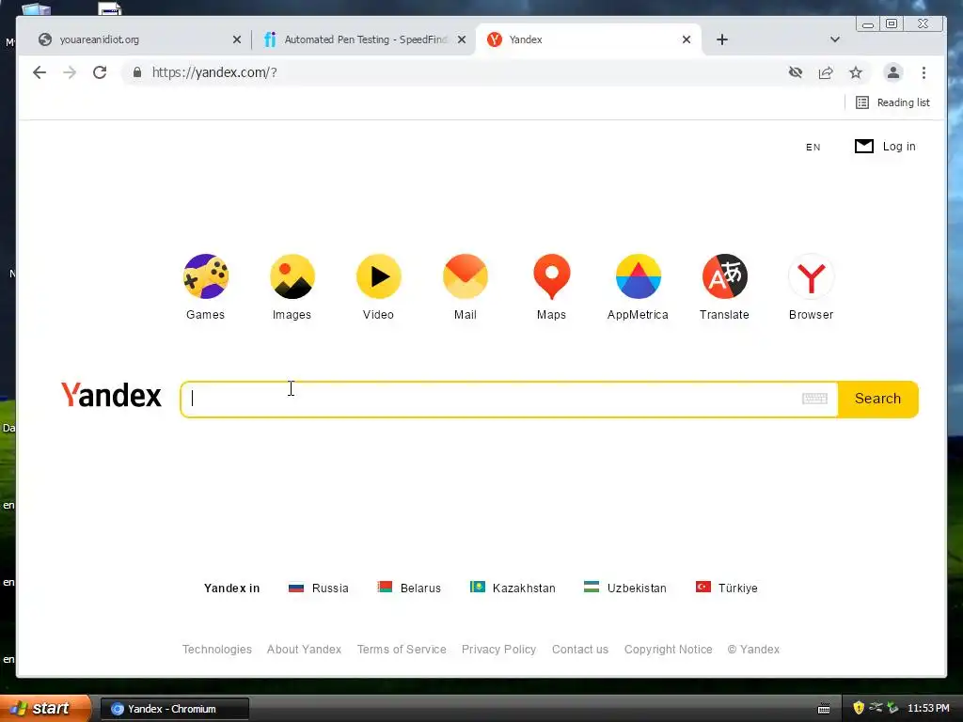Close the youareanidiot.org tab
The image size is (963, 722).
click(x=236, y=39)
